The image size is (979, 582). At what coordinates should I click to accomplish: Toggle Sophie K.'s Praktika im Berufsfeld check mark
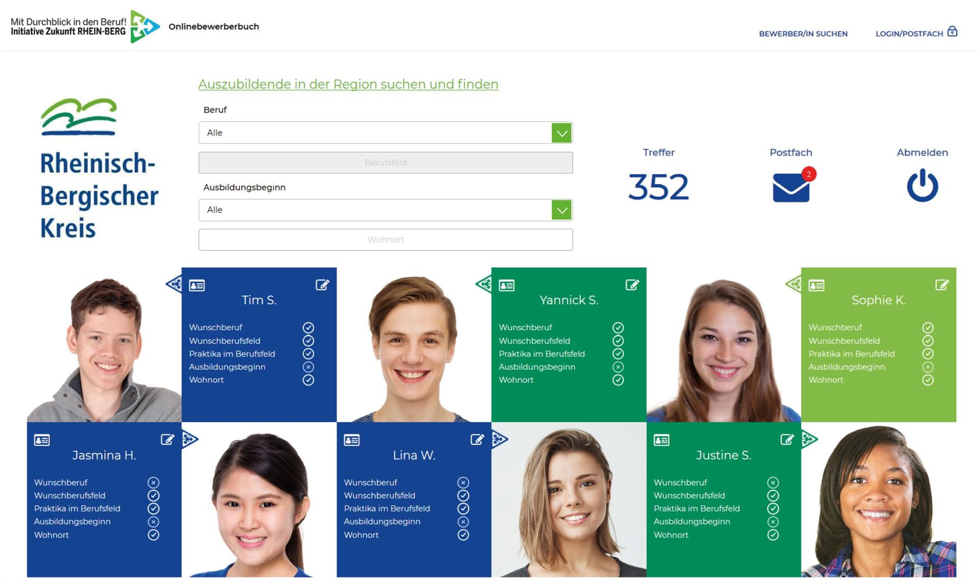[x=928, y=353]
